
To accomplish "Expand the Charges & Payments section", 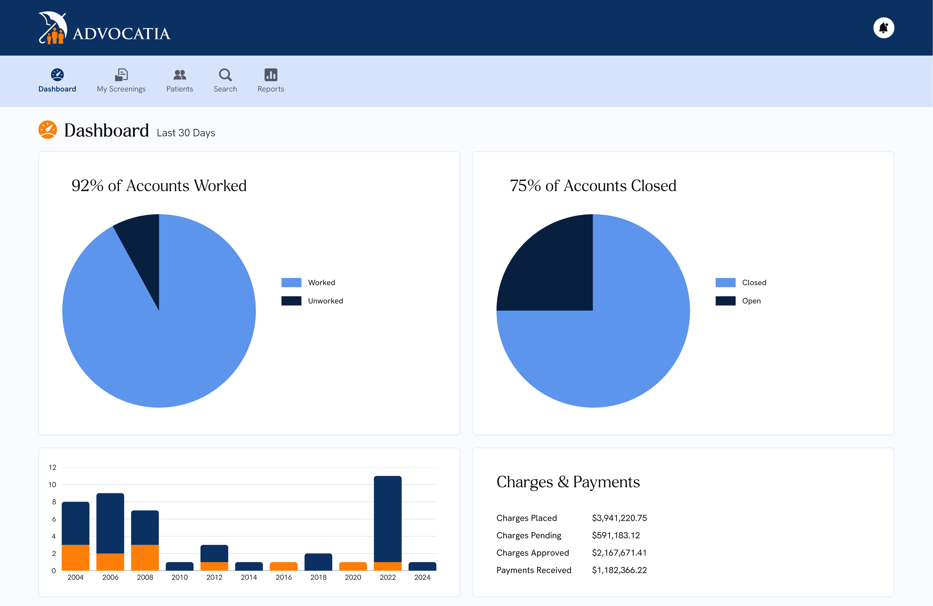I will (x=568, y=482).
